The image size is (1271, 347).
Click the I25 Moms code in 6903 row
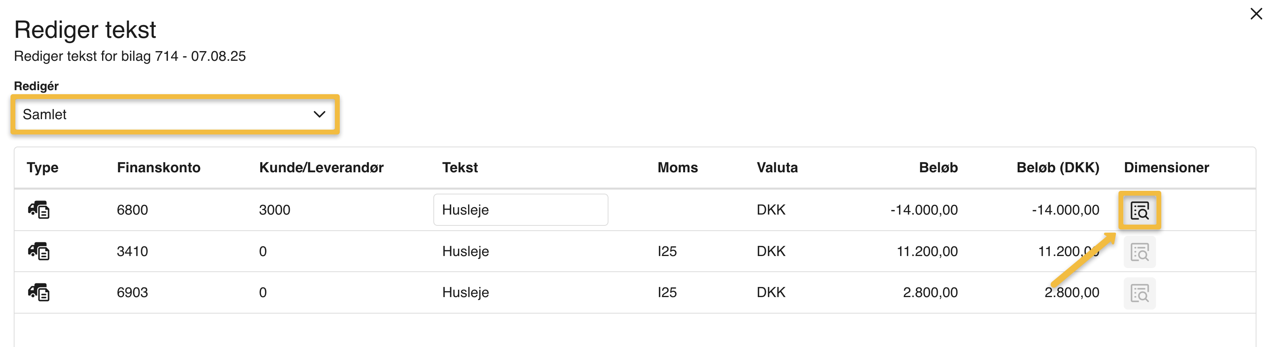pos(667,292)
